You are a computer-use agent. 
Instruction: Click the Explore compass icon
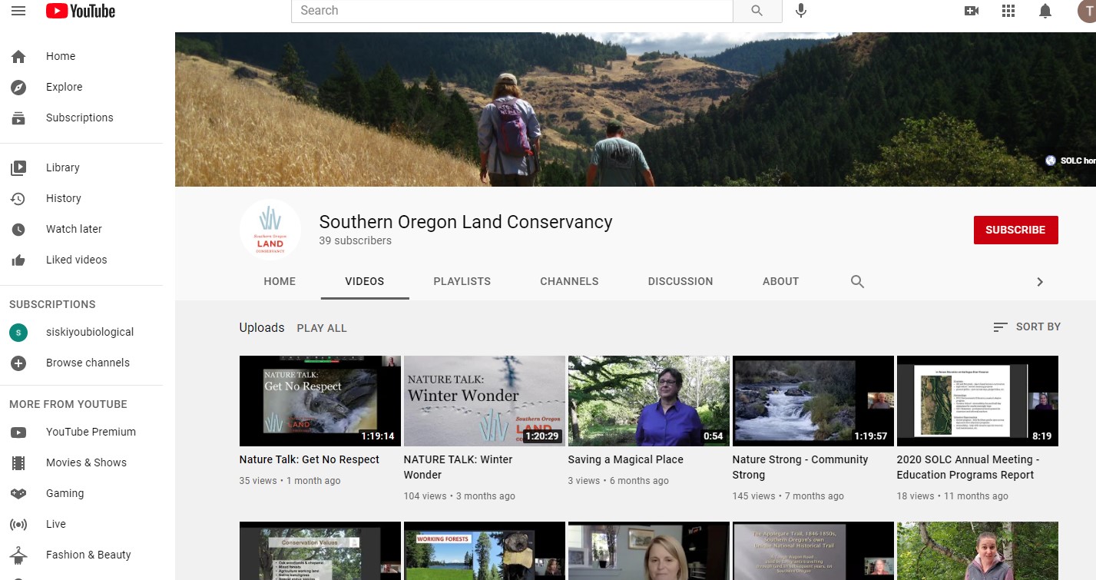coord(18,87)
